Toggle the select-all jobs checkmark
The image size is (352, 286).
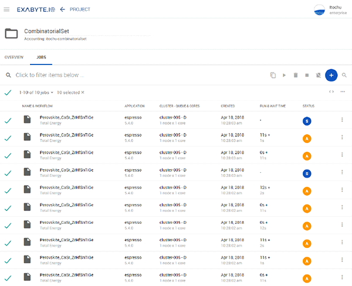click(8, 93)
